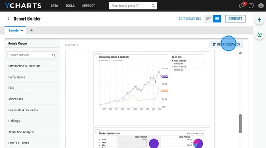
Task: Click the 'Basic Info' heading in module
Action: [177, 57]
